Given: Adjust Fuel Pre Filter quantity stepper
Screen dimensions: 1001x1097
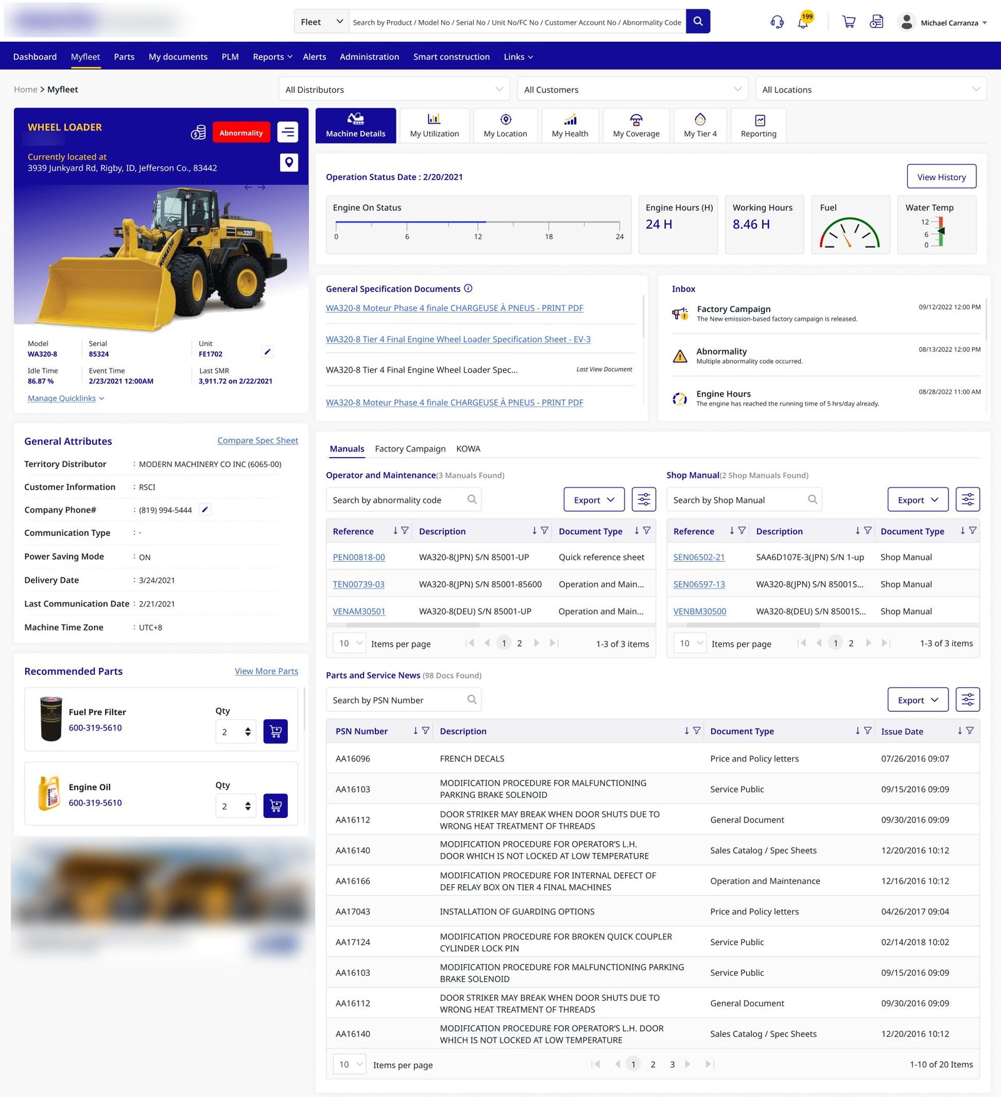Looking at the screenshot, I should tap(248, 732).
